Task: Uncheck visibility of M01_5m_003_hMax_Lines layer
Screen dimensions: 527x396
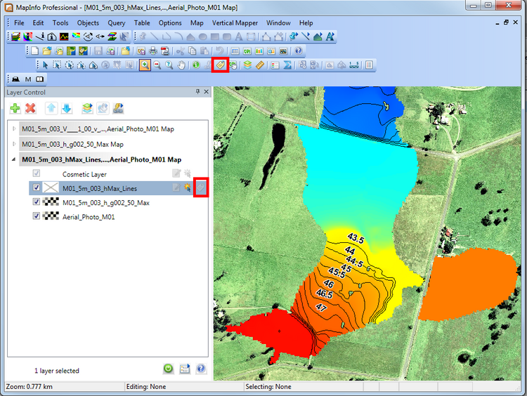Action: pyautogui.click(x=37, y=187)
